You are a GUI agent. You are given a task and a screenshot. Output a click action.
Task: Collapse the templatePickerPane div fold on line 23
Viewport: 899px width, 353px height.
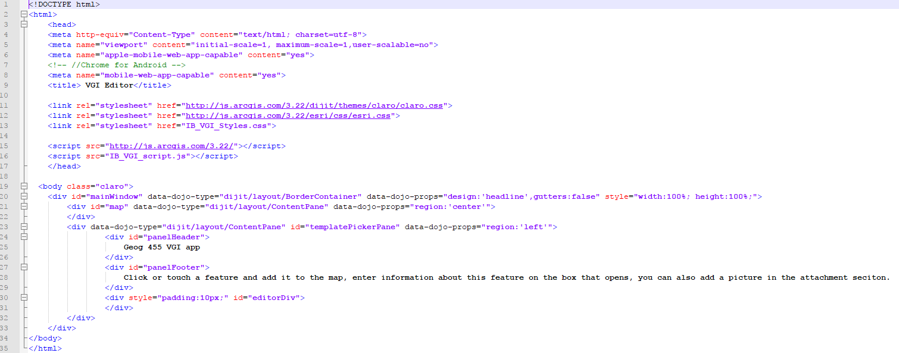(24, 227)
